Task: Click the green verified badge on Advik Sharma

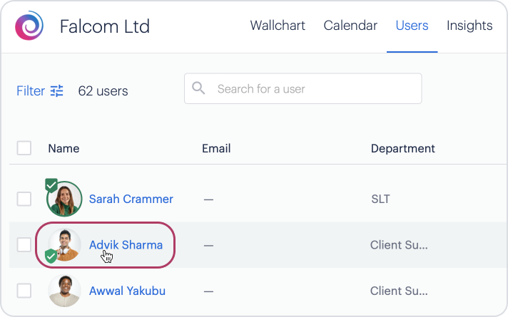Action: (51, 256)
